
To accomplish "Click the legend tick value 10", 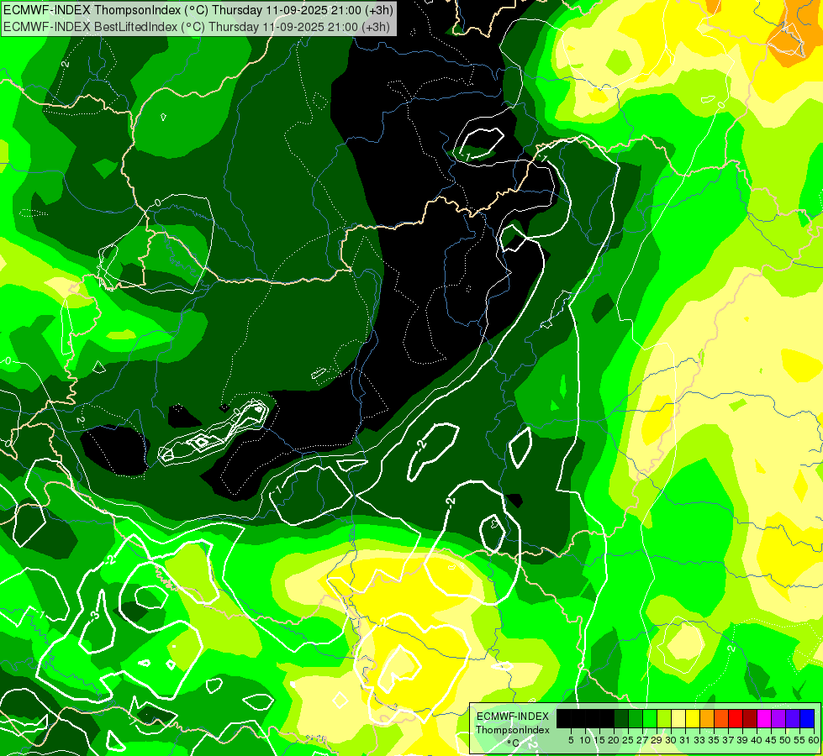I will (585, 740).
